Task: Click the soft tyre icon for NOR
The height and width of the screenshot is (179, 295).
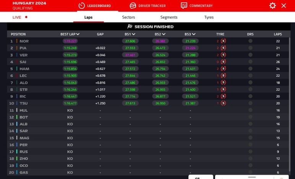Action: (x=223, y=41)
